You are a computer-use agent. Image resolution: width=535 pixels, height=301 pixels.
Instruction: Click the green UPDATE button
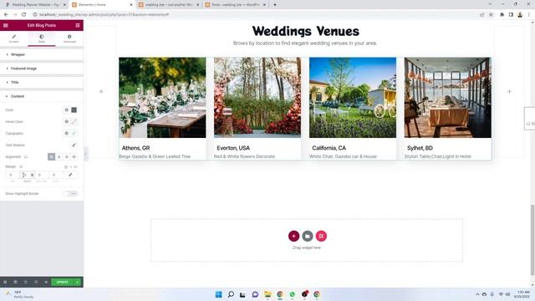pyautogui.click(x=63, y=283)
